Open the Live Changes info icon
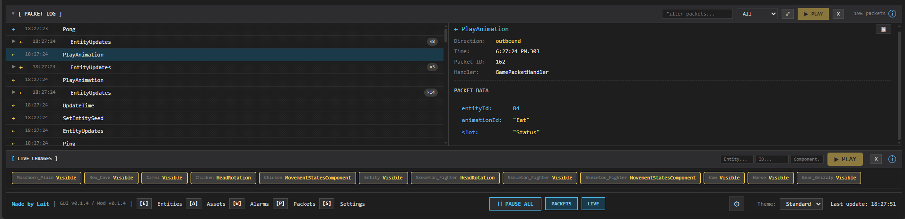 [892, 159]
